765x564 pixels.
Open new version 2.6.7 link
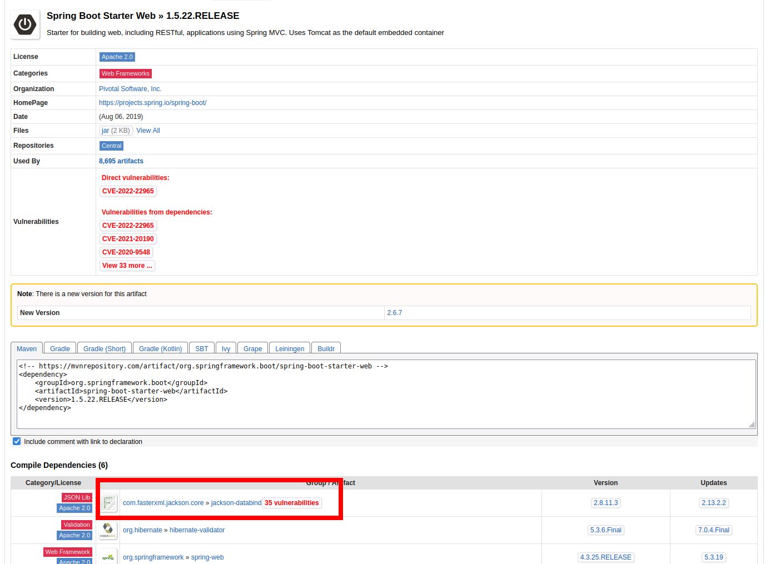coord(395,313)
